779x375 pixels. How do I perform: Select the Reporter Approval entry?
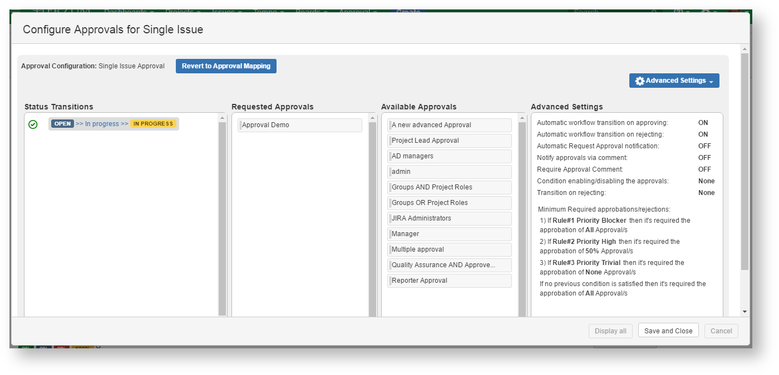coord(449,281)
